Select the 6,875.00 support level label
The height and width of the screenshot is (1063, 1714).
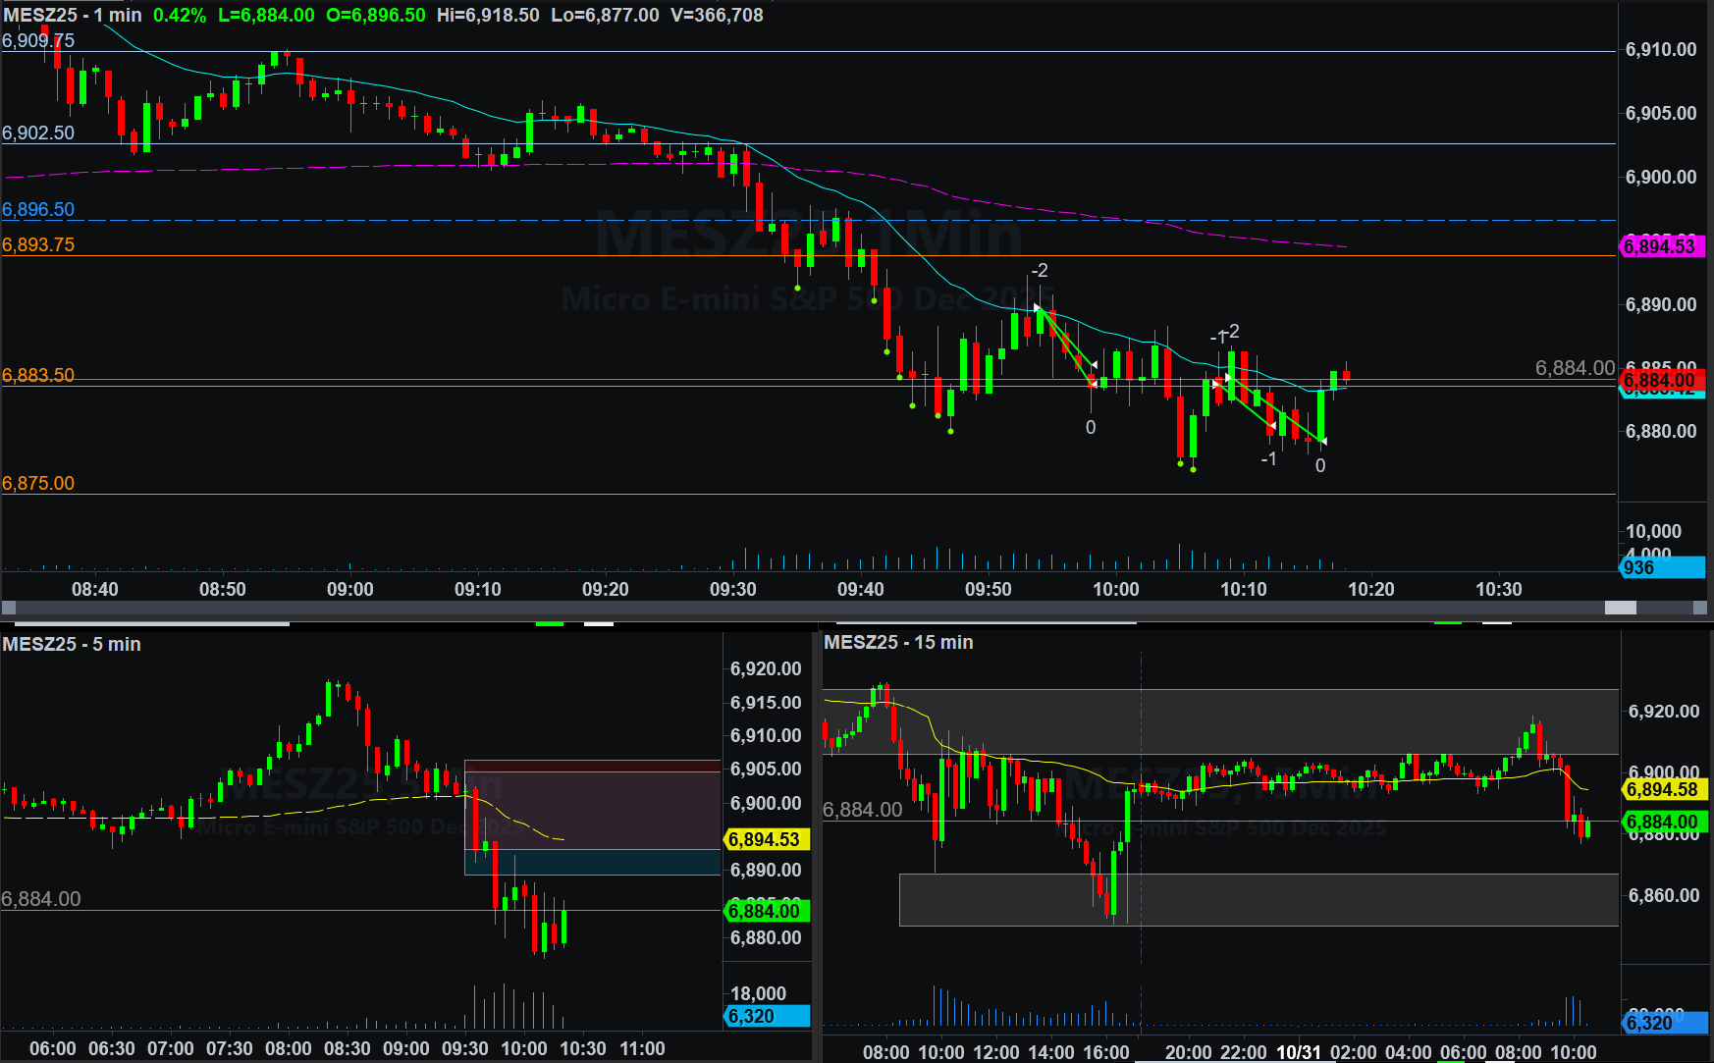tap(38, 483)
